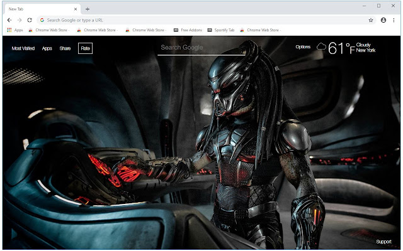Open the Options link
Image resolution: width=403 pixels, height=251 pixels.
click(x=303, y=47)
